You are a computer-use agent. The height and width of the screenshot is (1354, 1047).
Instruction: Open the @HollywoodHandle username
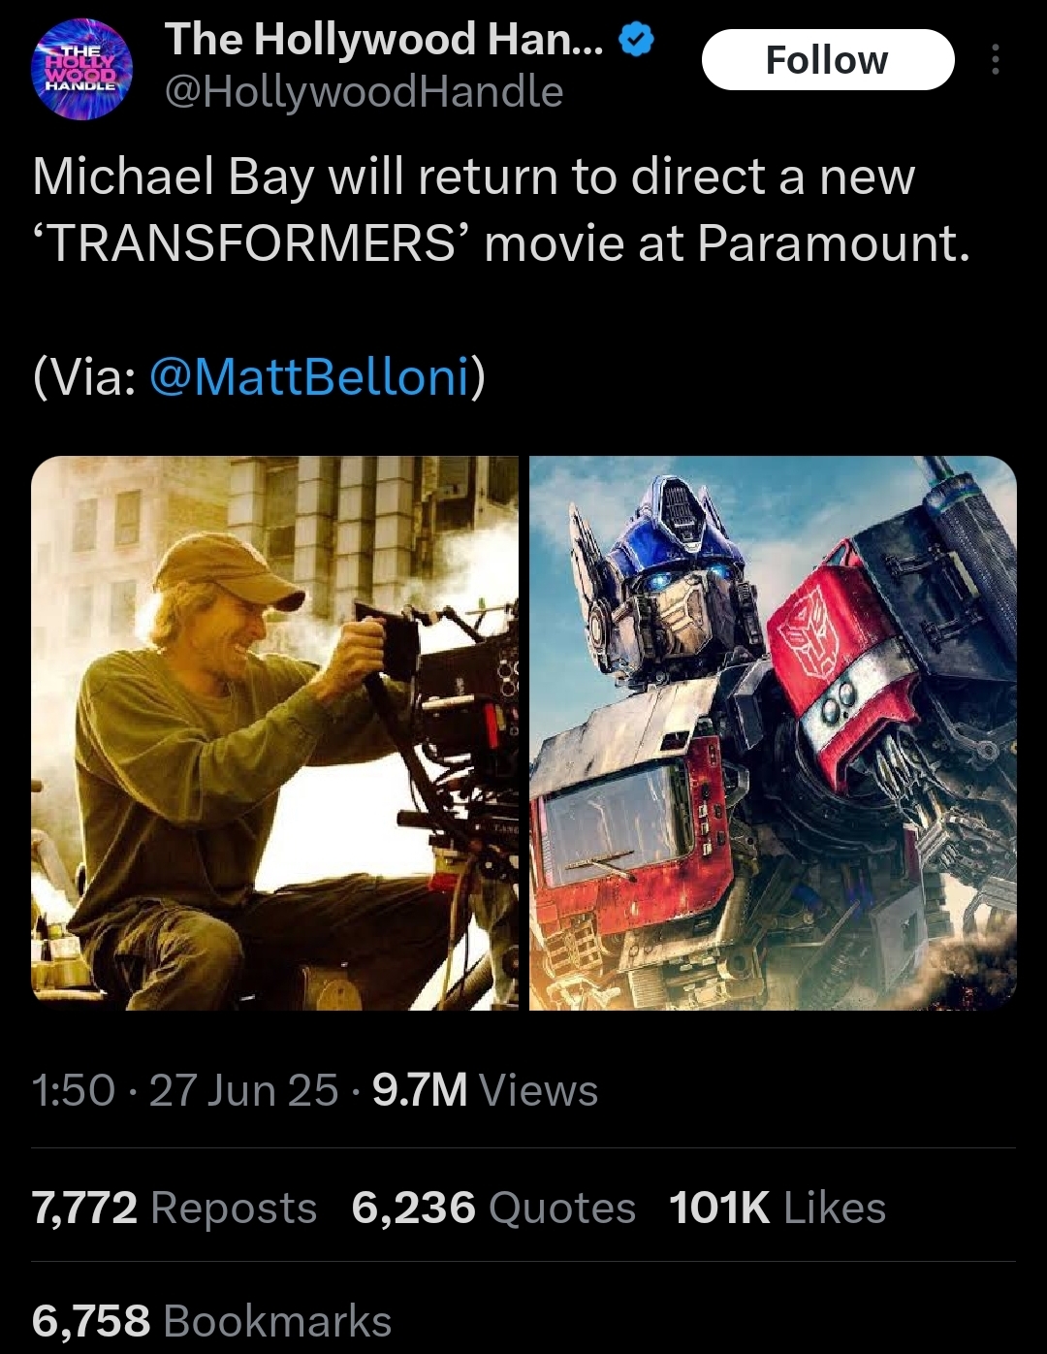[364, 92]
